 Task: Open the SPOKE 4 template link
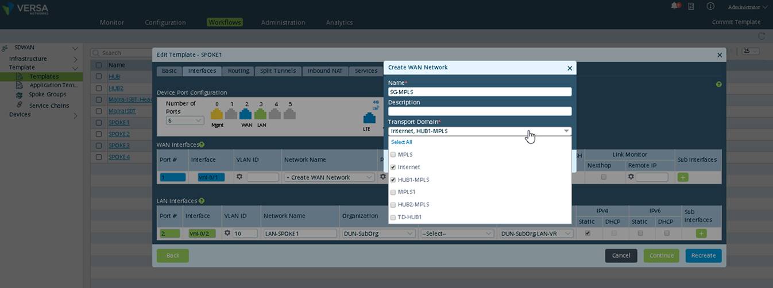tap(119, 157)
